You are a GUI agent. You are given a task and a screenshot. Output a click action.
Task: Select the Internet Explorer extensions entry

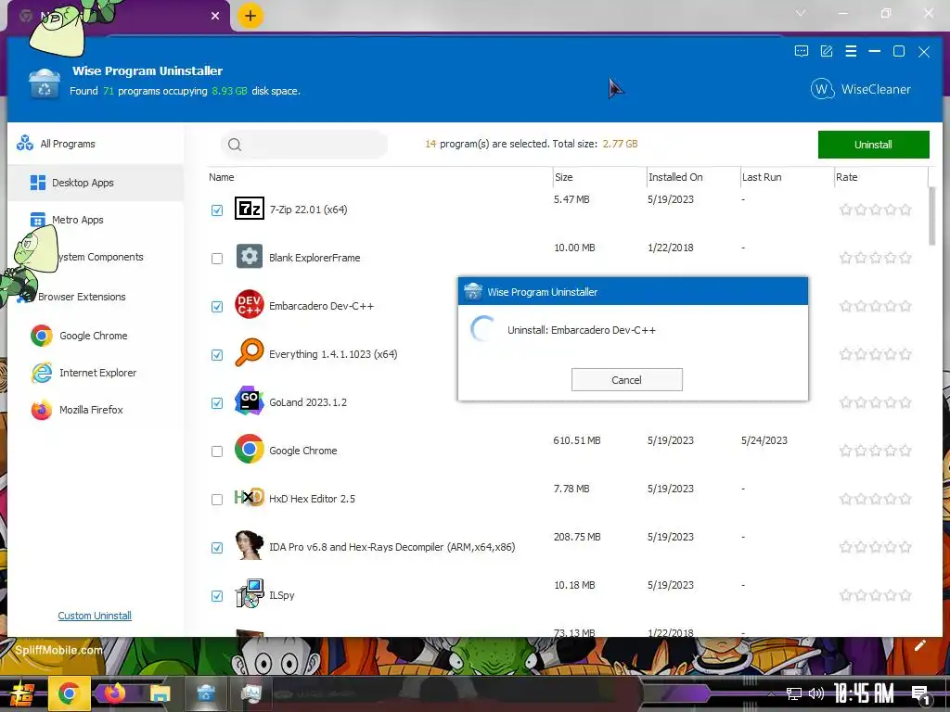pos(96,373)
